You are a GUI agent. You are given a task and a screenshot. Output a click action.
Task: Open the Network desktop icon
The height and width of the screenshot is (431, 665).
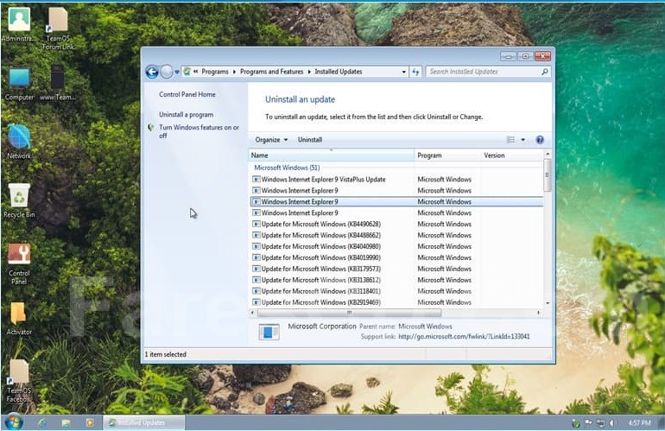tap(19, 142)
